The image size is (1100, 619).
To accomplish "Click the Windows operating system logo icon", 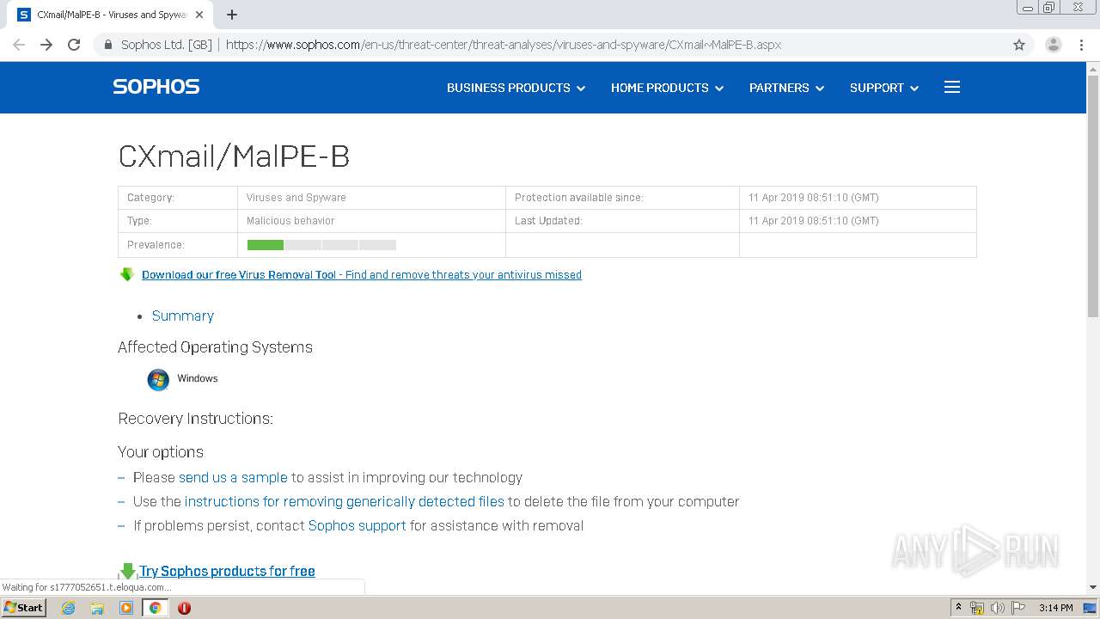I will click(158, 379).
